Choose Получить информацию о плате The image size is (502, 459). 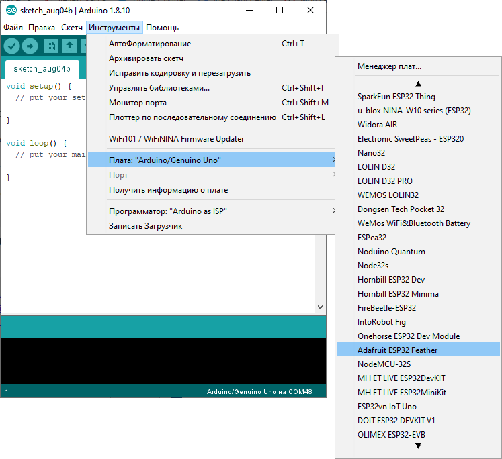212,190
